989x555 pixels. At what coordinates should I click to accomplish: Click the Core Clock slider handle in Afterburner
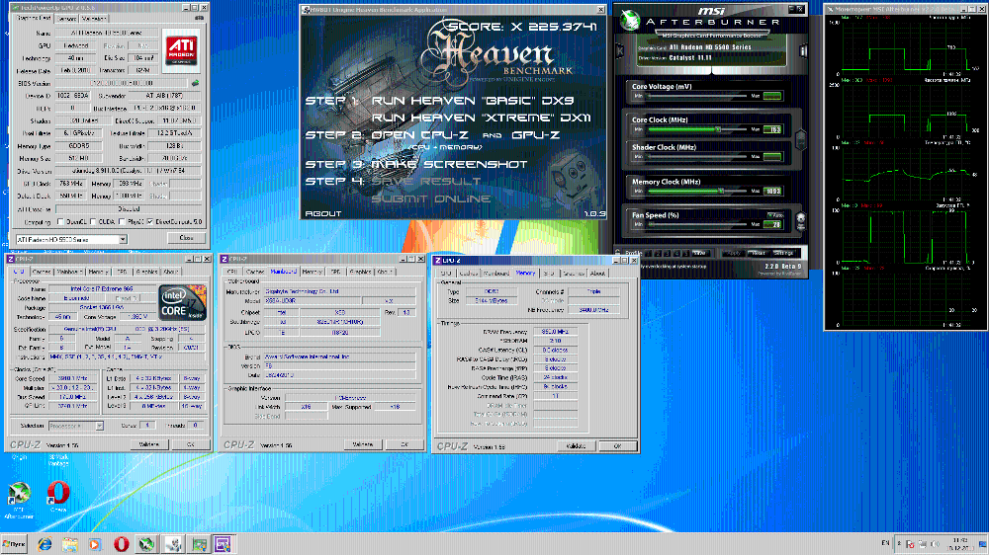tap(717, 129)
